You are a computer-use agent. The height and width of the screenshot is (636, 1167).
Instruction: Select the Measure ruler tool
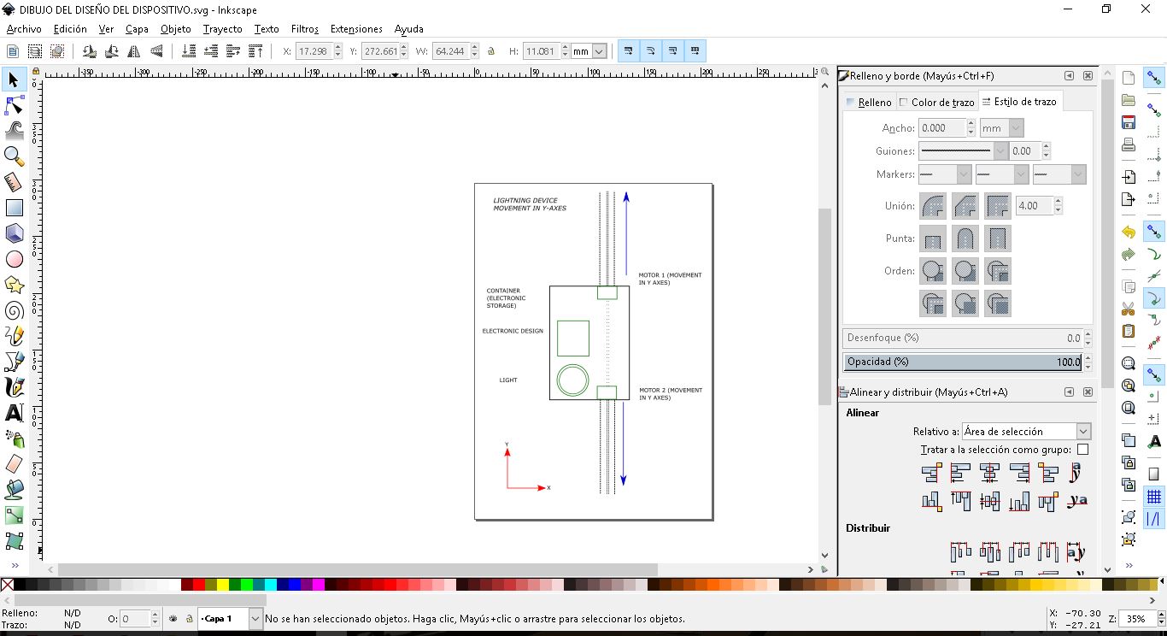tap(14, 182)
